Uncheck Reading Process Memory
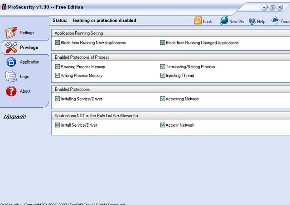The height and width of the screenshot is (205, 290). point(58,67)
